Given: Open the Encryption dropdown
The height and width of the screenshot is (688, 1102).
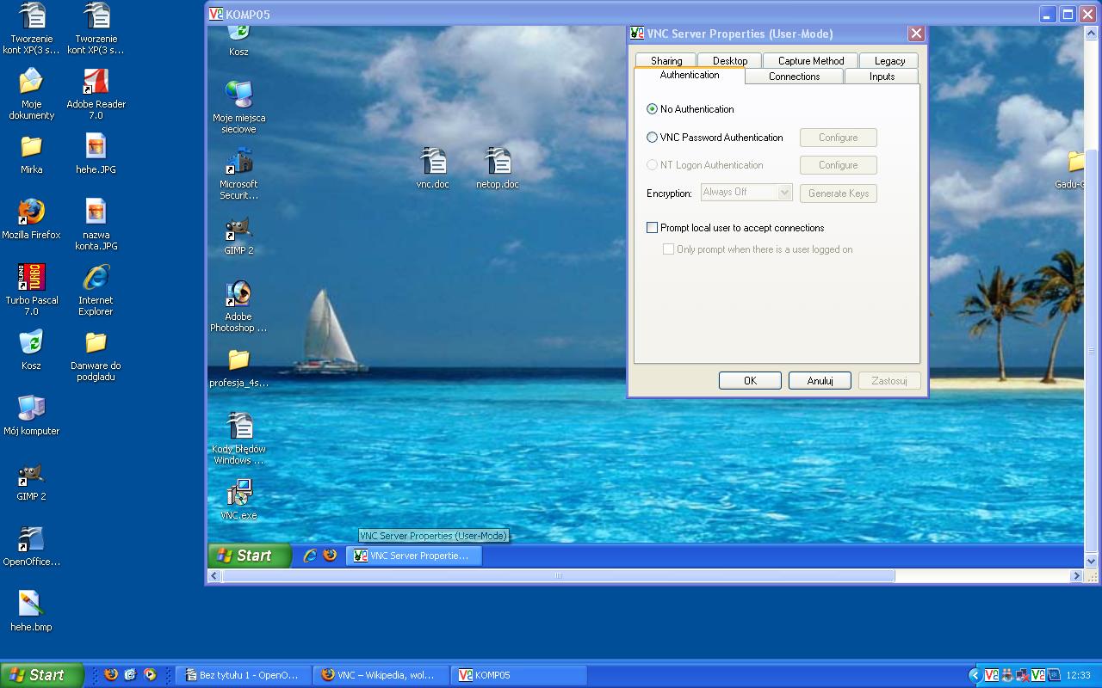Looking at the screenshot, I should (x=746, y=193).
